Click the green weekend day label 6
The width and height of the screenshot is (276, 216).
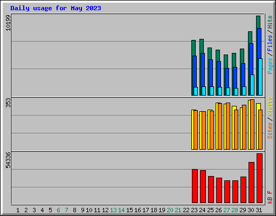[x=58, y=210]
